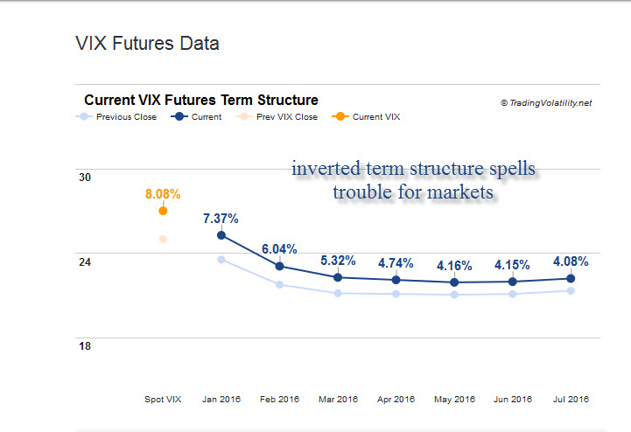
Task: Click the Jan 2016 current futures point
Action: pos(221,235)
